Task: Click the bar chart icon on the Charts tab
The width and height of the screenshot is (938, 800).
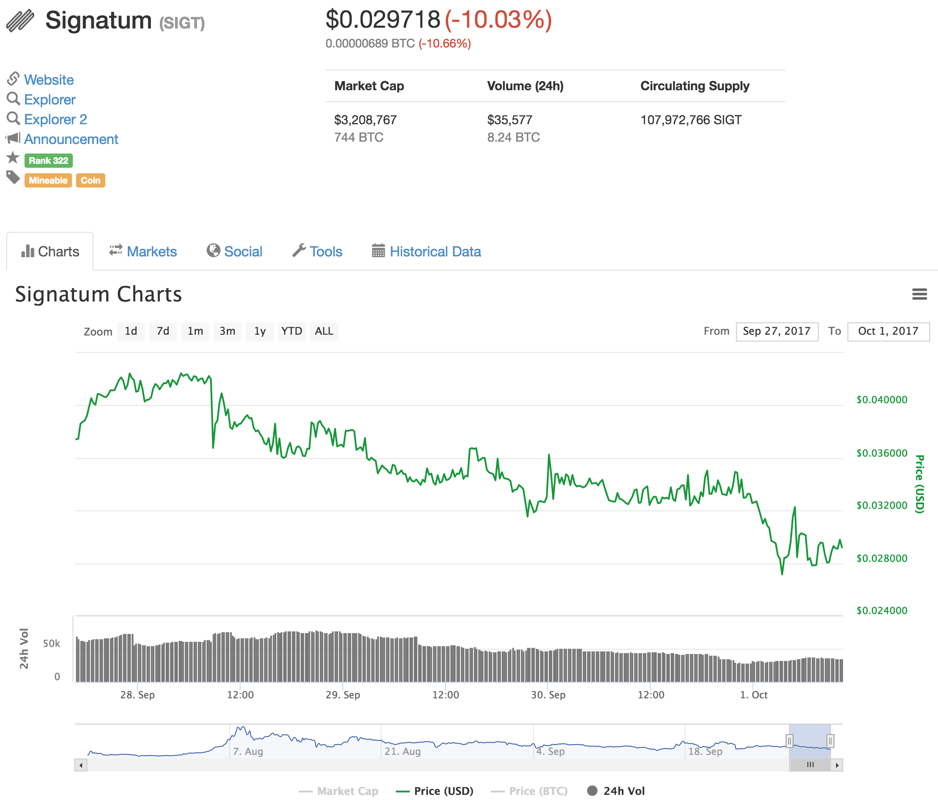Action: point(28,251)
